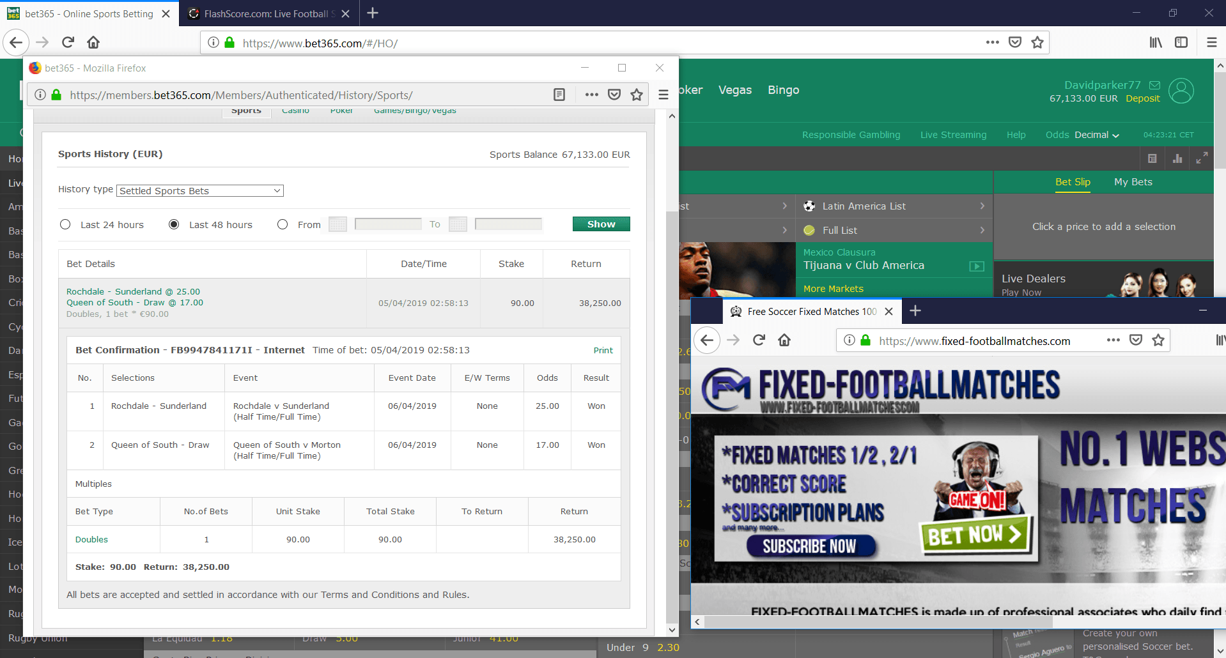
Task: Open hamburger menu of main Firefox window
Action: click(1211, 43)
